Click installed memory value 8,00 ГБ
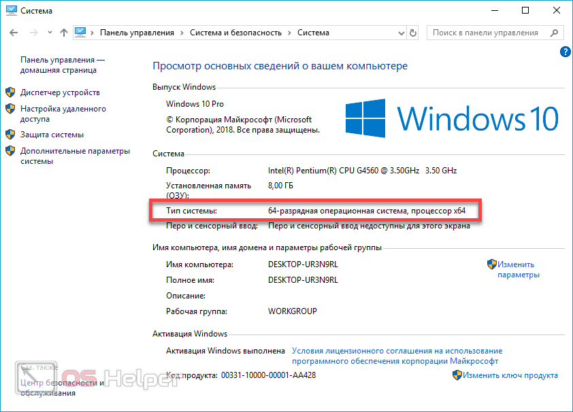 (x=280, y=186)
